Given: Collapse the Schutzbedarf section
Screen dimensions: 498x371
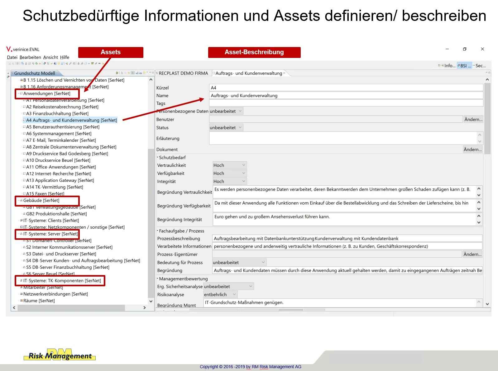Looking at the screenshot, I should tap(157, 158).
